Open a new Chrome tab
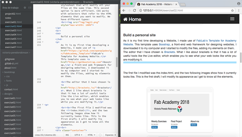 coord(183,4)
